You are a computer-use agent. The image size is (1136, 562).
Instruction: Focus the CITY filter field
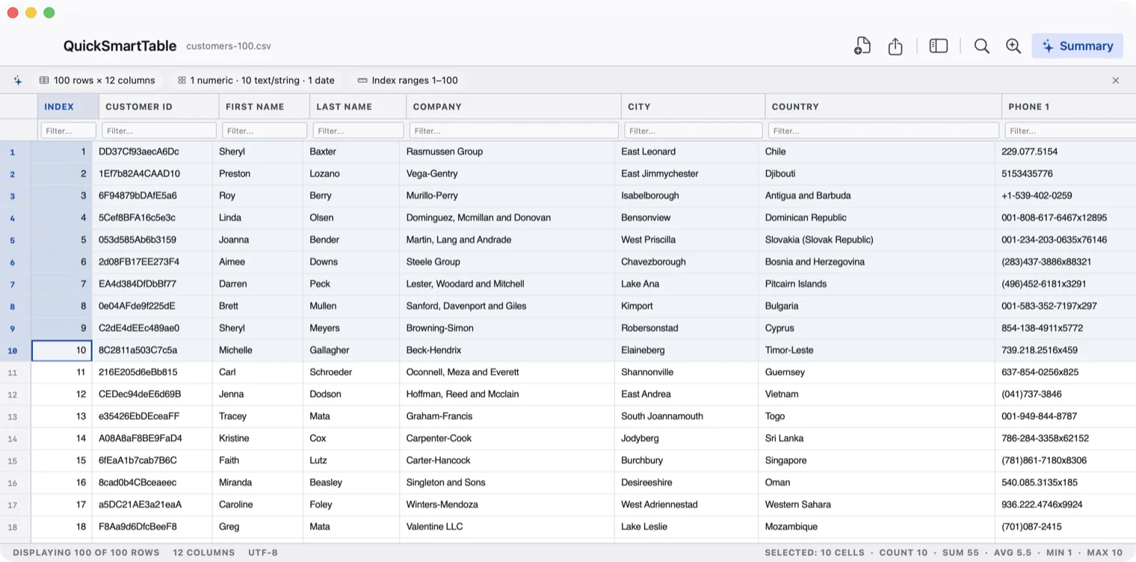pyautogui.click(x=694, y=130)
